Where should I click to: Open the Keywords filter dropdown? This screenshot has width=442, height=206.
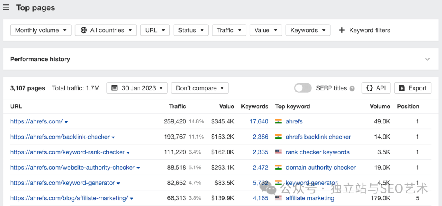click(308, 30)
